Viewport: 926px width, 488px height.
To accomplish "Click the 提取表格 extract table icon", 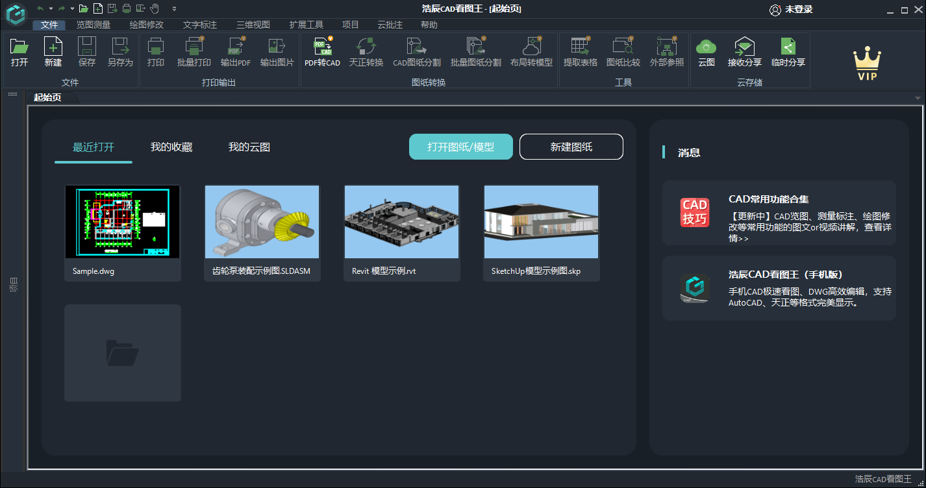I will pyautogui.click(x=580, y=47).
